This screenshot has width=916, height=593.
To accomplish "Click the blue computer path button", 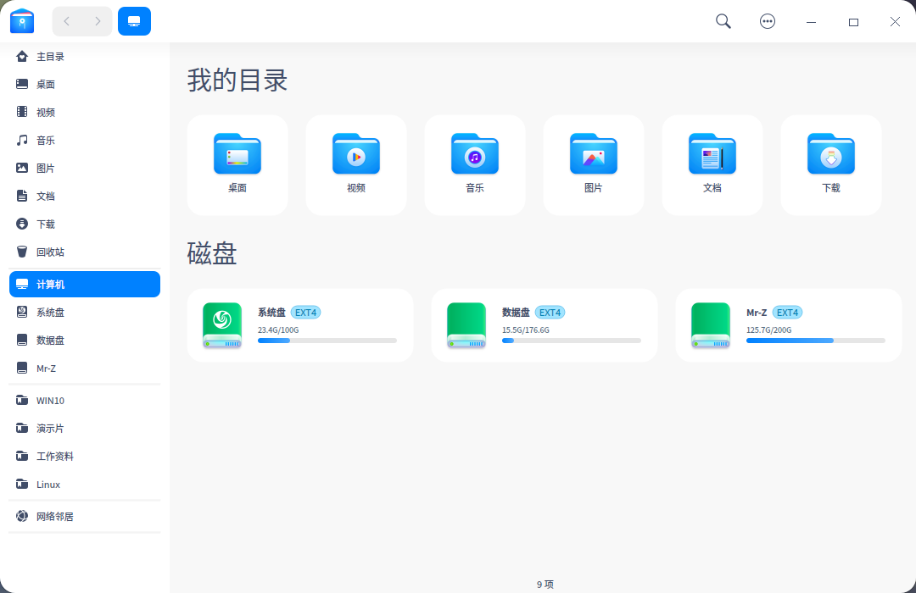I will (x=134, y=21).
